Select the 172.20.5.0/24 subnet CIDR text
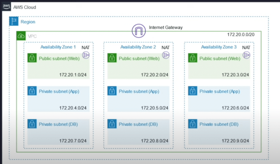The width and height of the screenshot is (280, 164). click(x=155, y=108)
